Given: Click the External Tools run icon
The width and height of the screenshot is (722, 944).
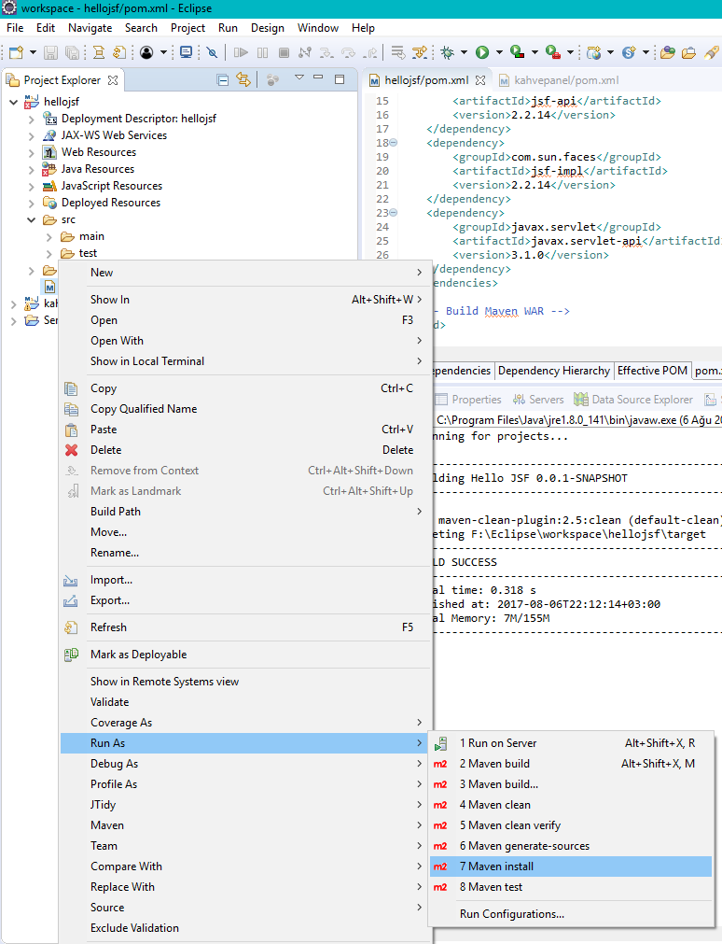Looking at the screenshot, I should pos(553,53).
